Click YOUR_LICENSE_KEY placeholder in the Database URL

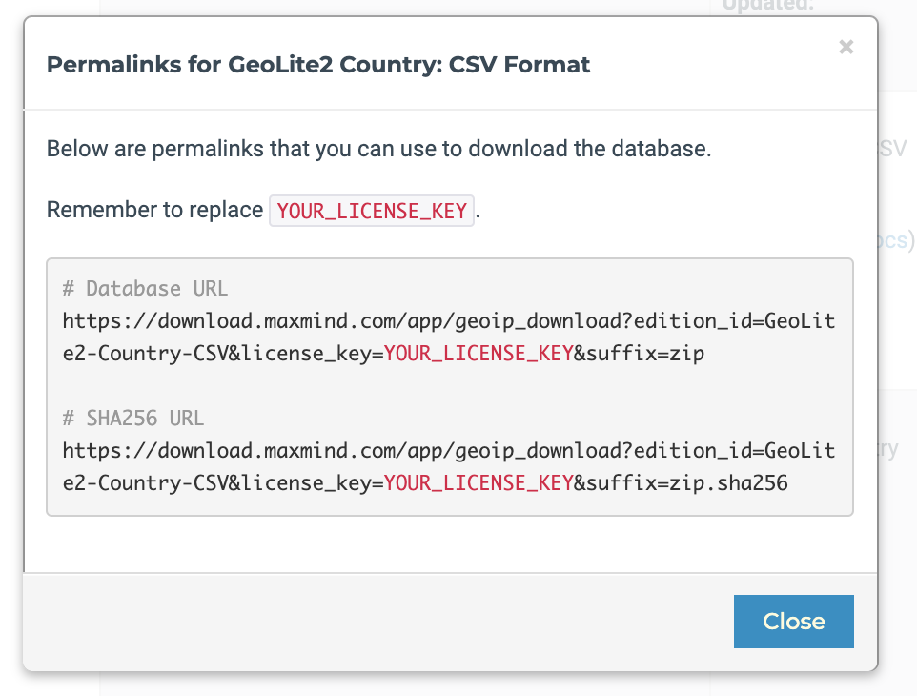coord(478,354)
